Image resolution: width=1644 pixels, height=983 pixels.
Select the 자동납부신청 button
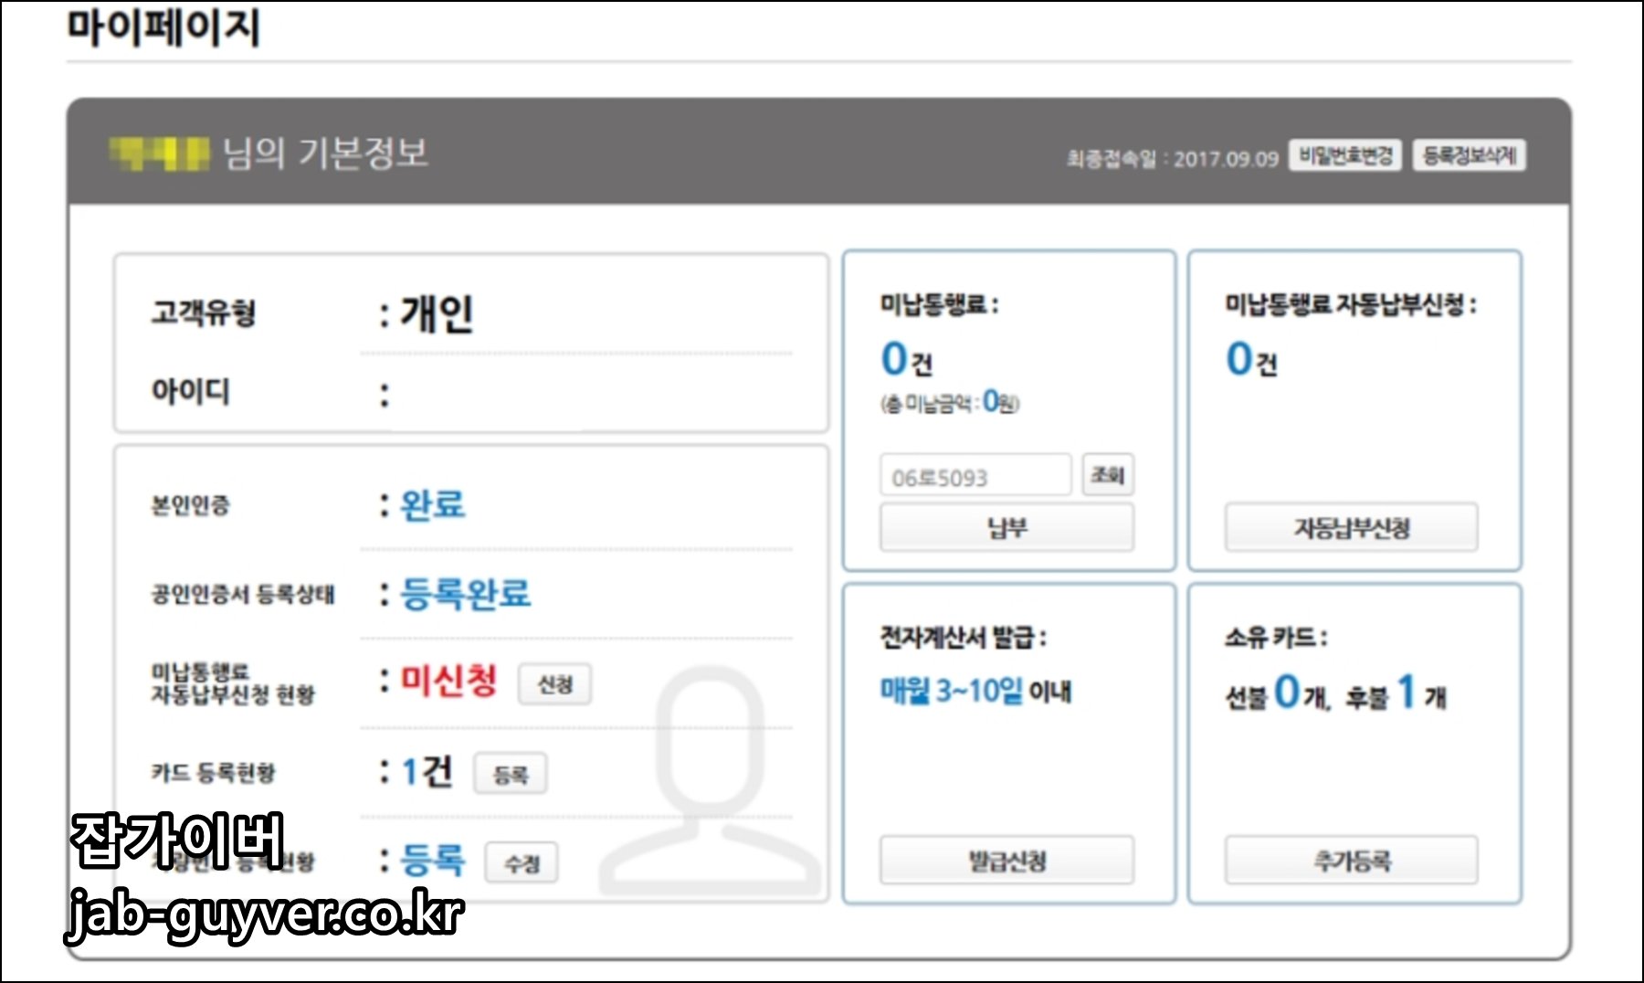[x=1351, y=527]
